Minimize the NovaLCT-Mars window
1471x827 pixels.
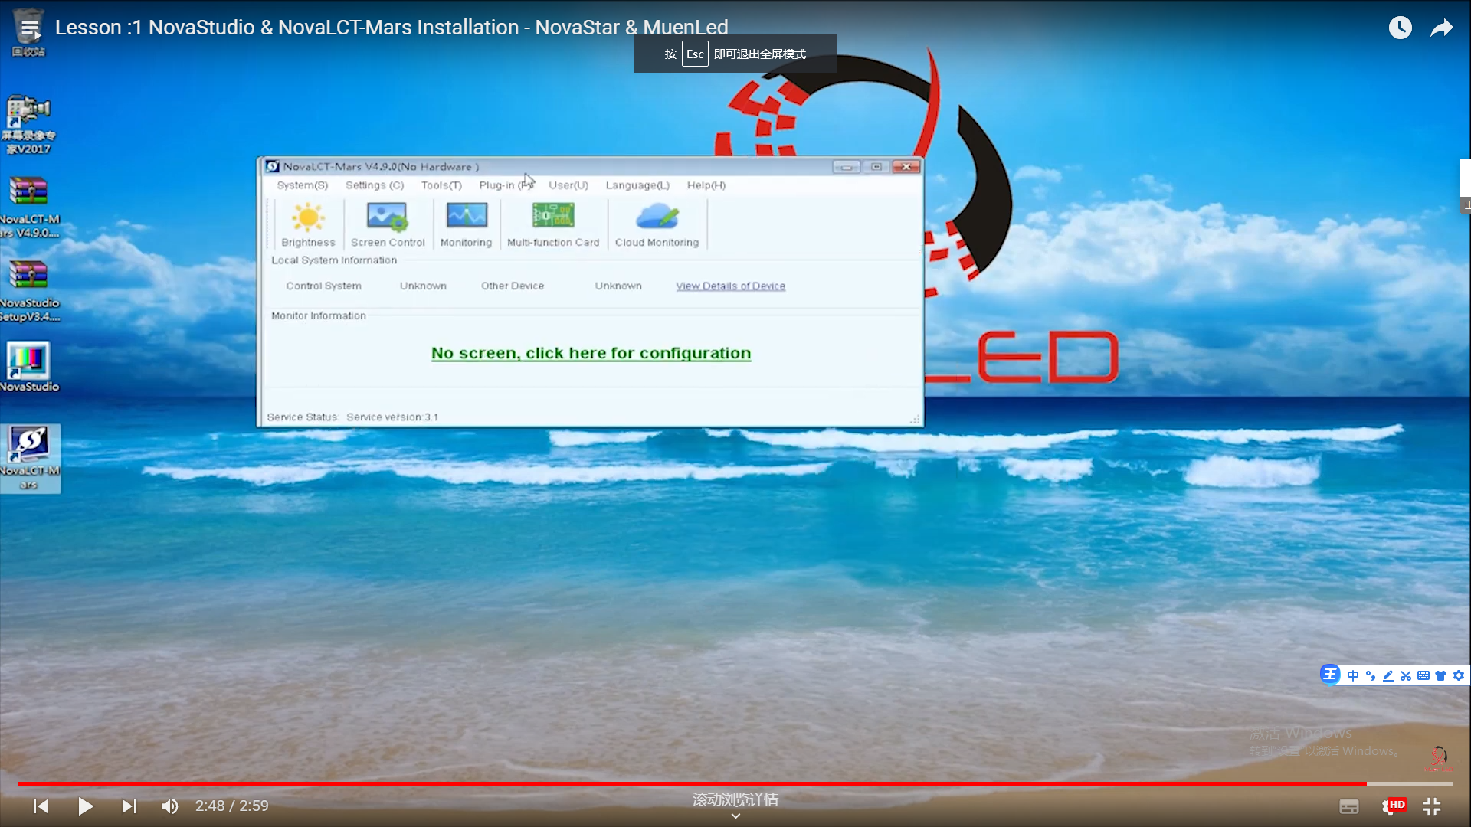846,166
